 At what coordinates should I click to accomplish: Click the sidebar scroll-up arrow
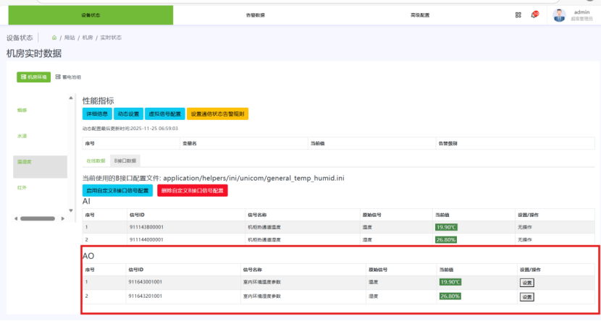coord(70,98)
